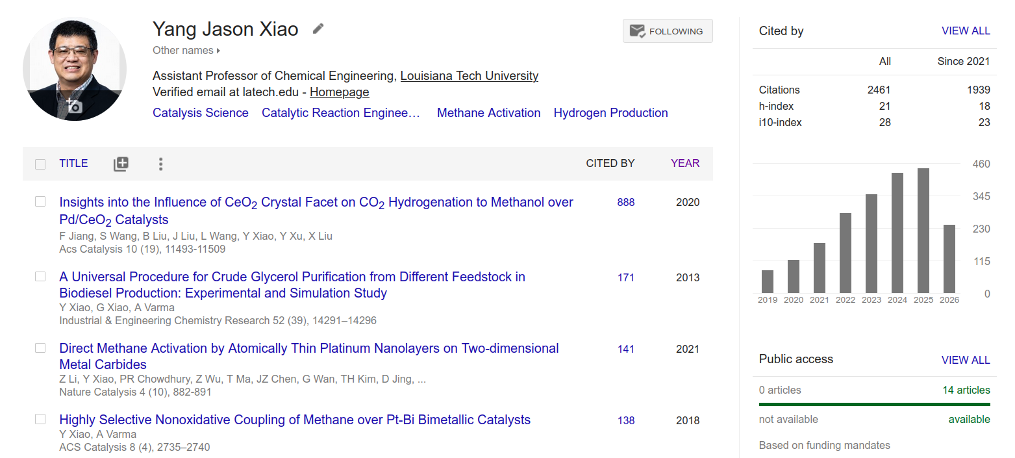The image size is (1015, 458).
Task: Open the 888 citations count link
Action: coord(626,202)
